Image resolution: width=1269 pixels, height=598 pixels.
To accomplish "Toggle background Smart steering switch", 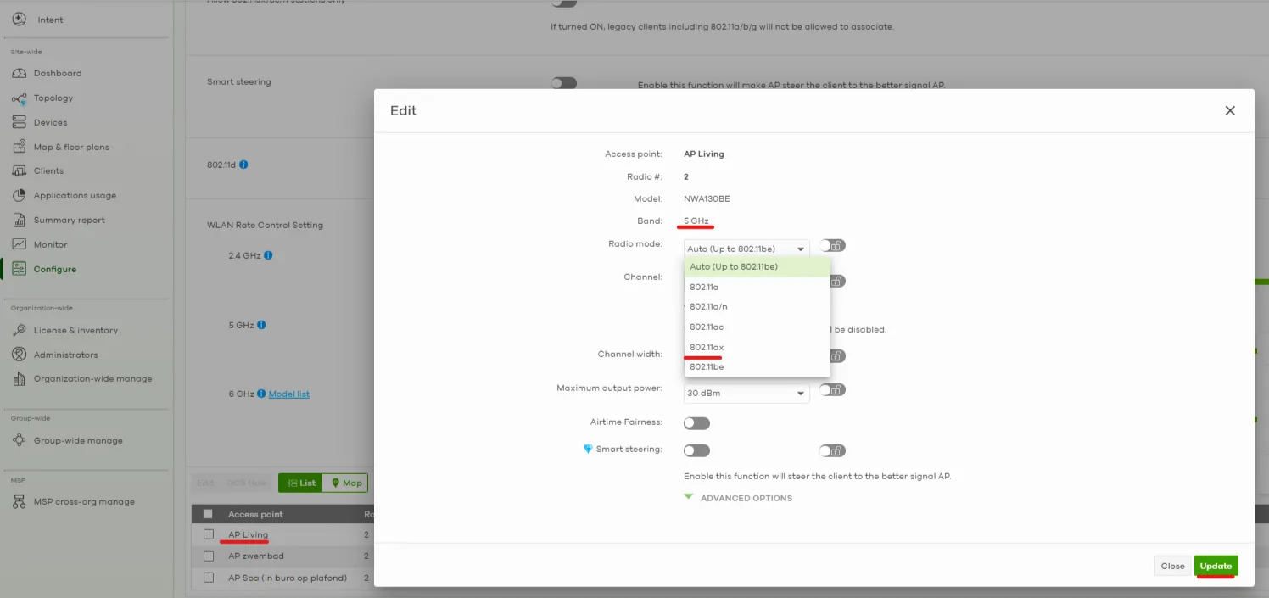I will 563,83.
